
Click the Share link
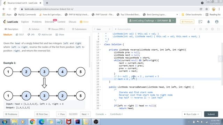click(x=60, y=35)
